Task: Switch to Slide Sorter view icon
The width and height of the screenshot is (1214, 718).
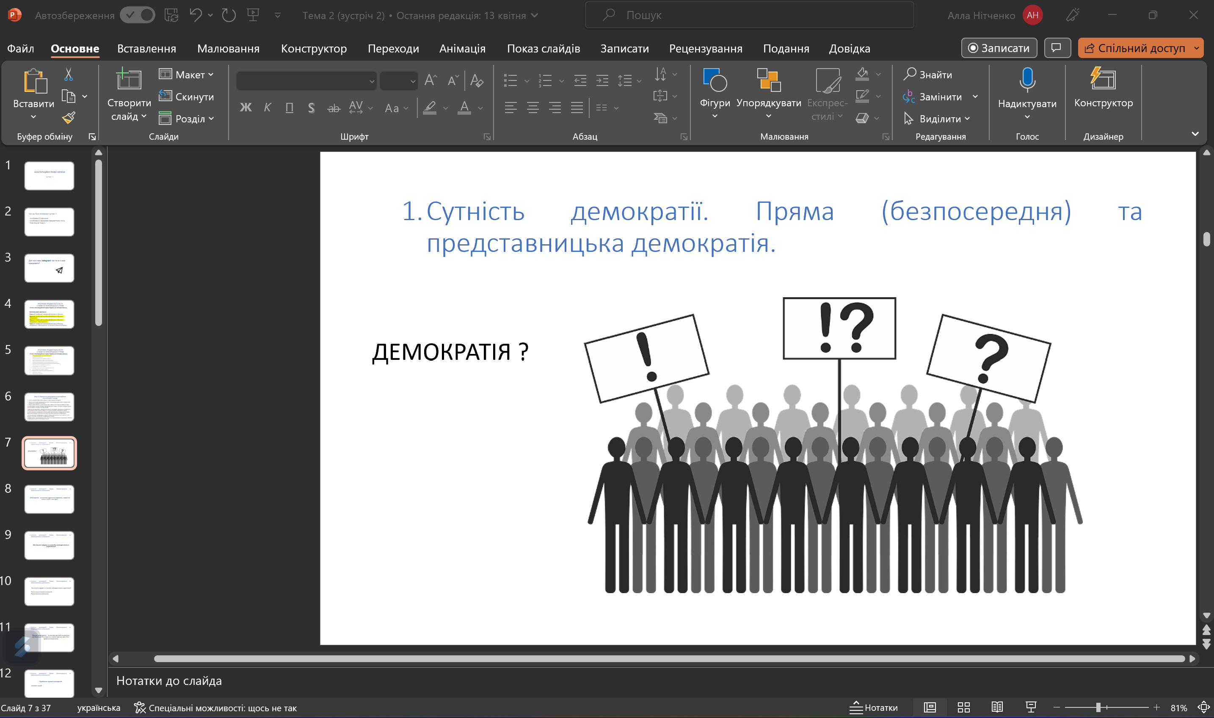Action: pos(963,707)
